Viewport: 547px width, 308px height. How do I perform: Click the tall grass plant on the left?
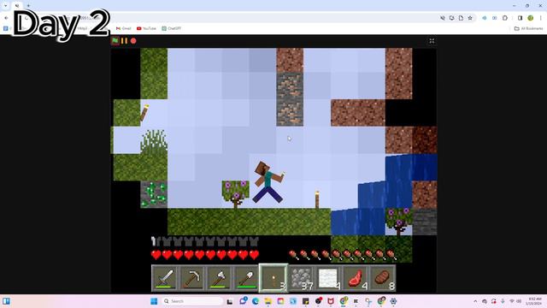coord(154,141)
